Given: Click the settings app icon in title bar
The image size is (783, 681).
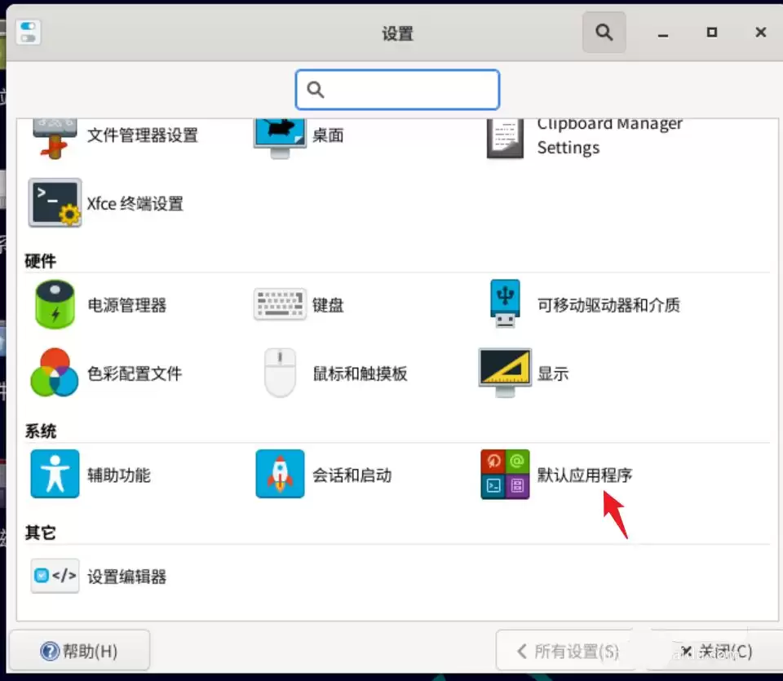Looking at the screenshot, I should click(28, 33).
